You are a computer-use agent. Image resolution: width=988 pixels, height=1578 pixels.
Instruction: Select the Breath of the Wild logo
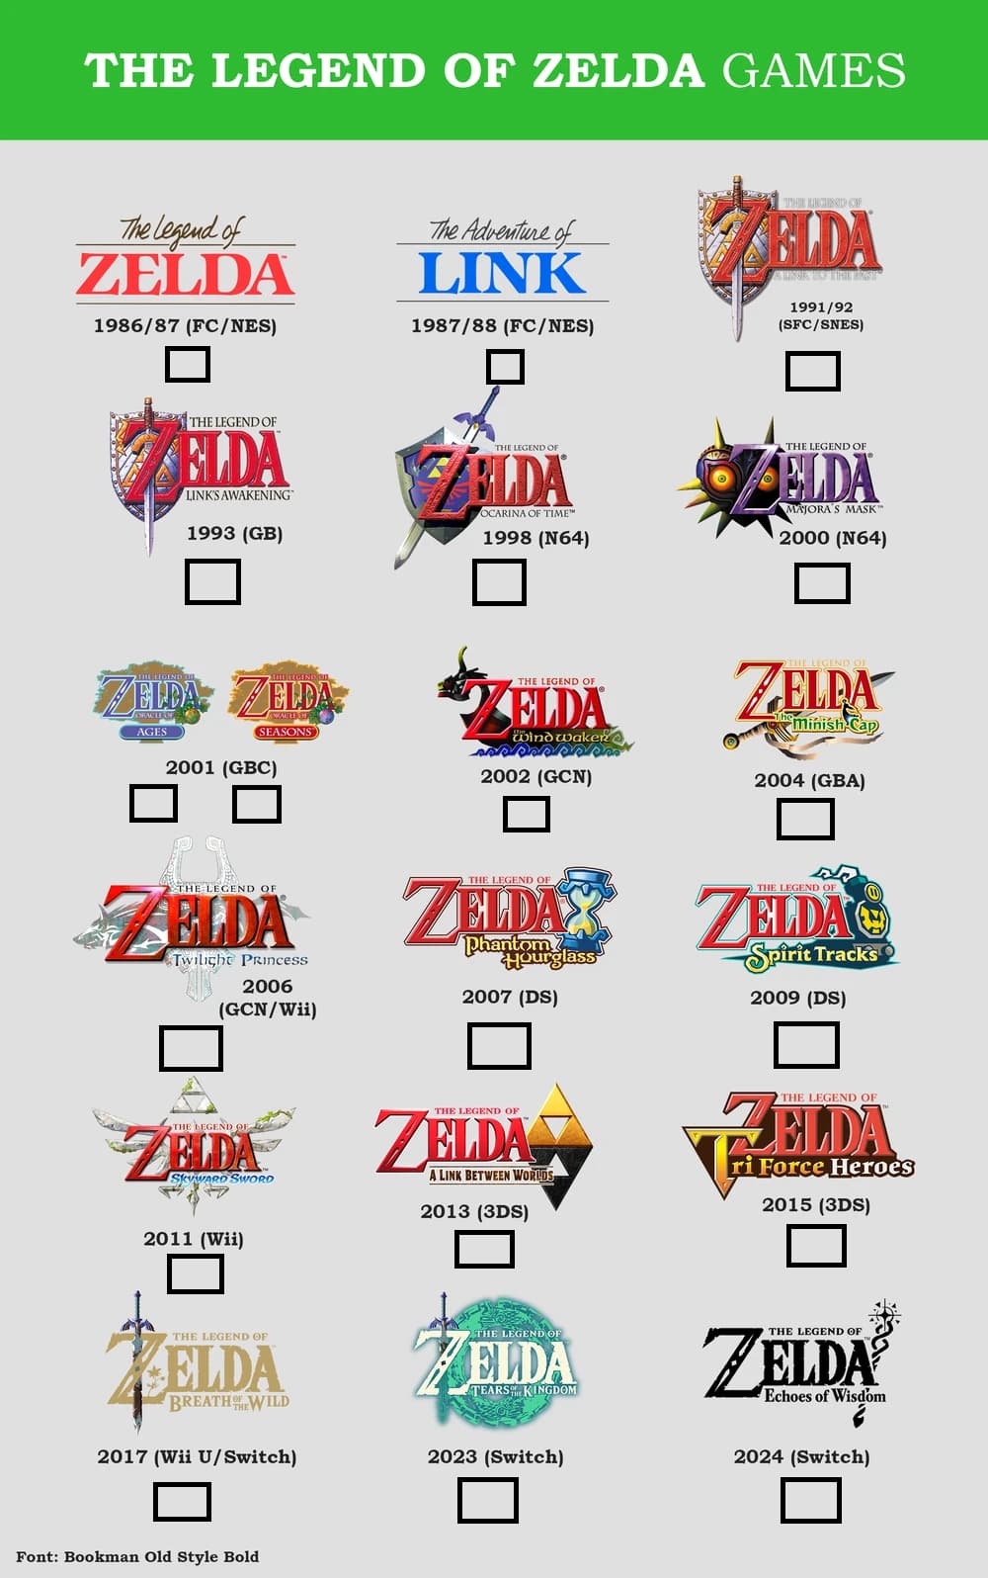tap(197, 1363)
